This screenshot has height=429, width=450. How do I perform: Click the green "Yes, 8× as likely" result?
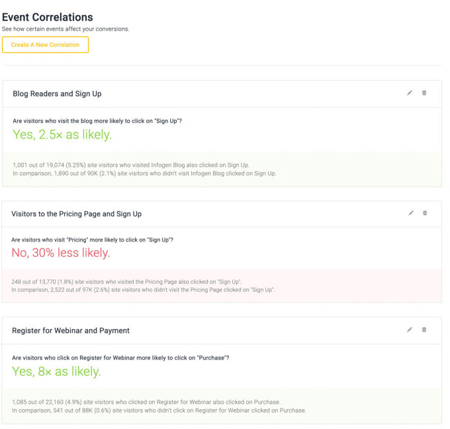[x=56, y=371]
